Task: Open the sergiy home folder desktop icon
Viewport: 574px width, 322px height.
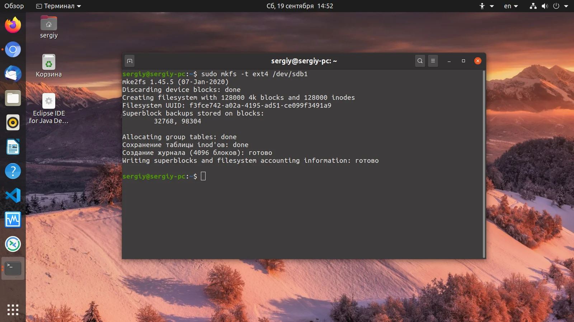Action: [49, 28]
